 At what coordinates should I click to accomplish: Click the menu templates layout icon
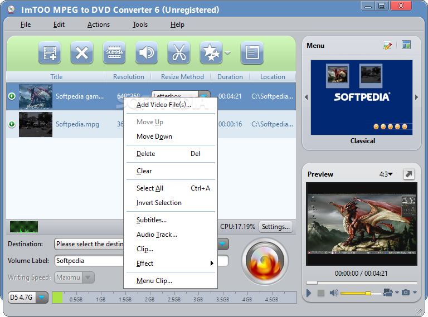pos(406,45)
